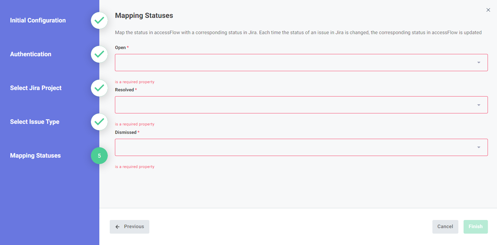This screenshot has width=497, height=245.
Task: Go to Authentication step
Action: [31, 54]
